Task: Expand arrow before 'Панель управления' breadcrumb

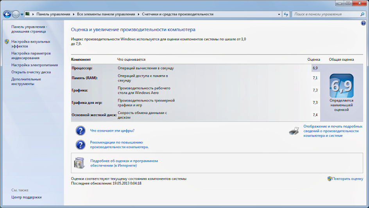Action: click(33, 14)
